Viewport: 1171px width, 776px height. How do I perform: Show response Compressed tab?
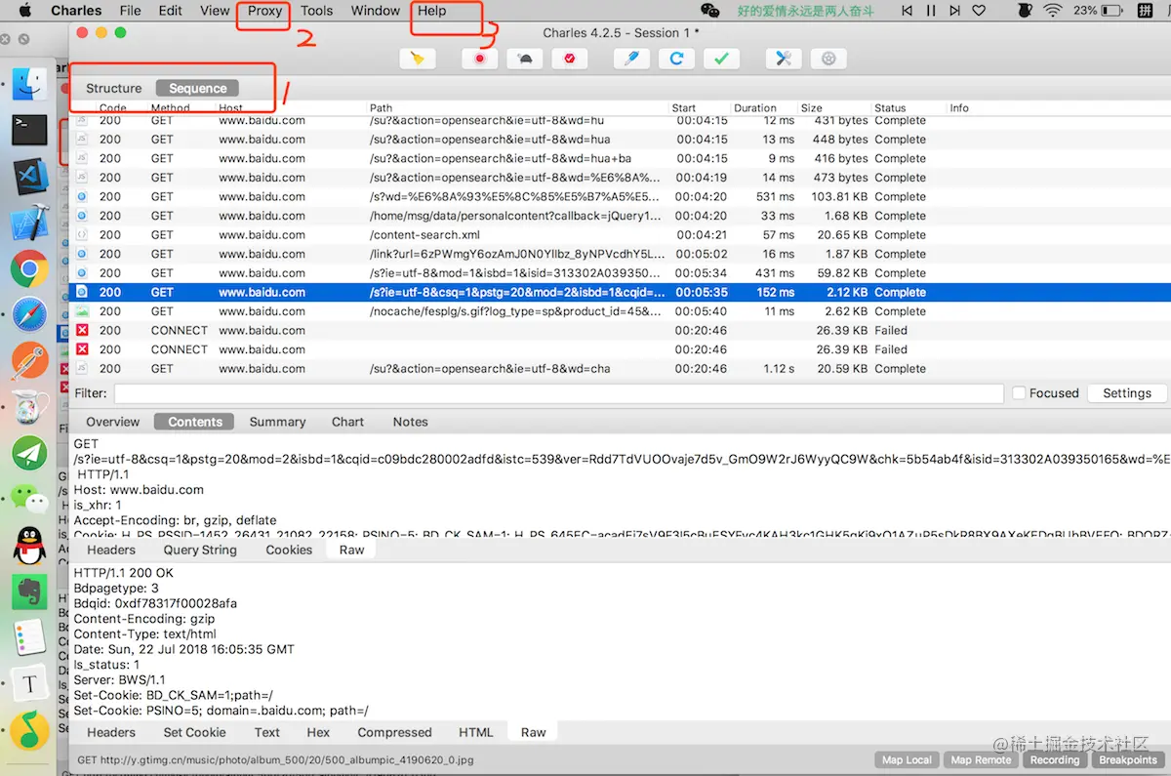(x=394, y=732)
